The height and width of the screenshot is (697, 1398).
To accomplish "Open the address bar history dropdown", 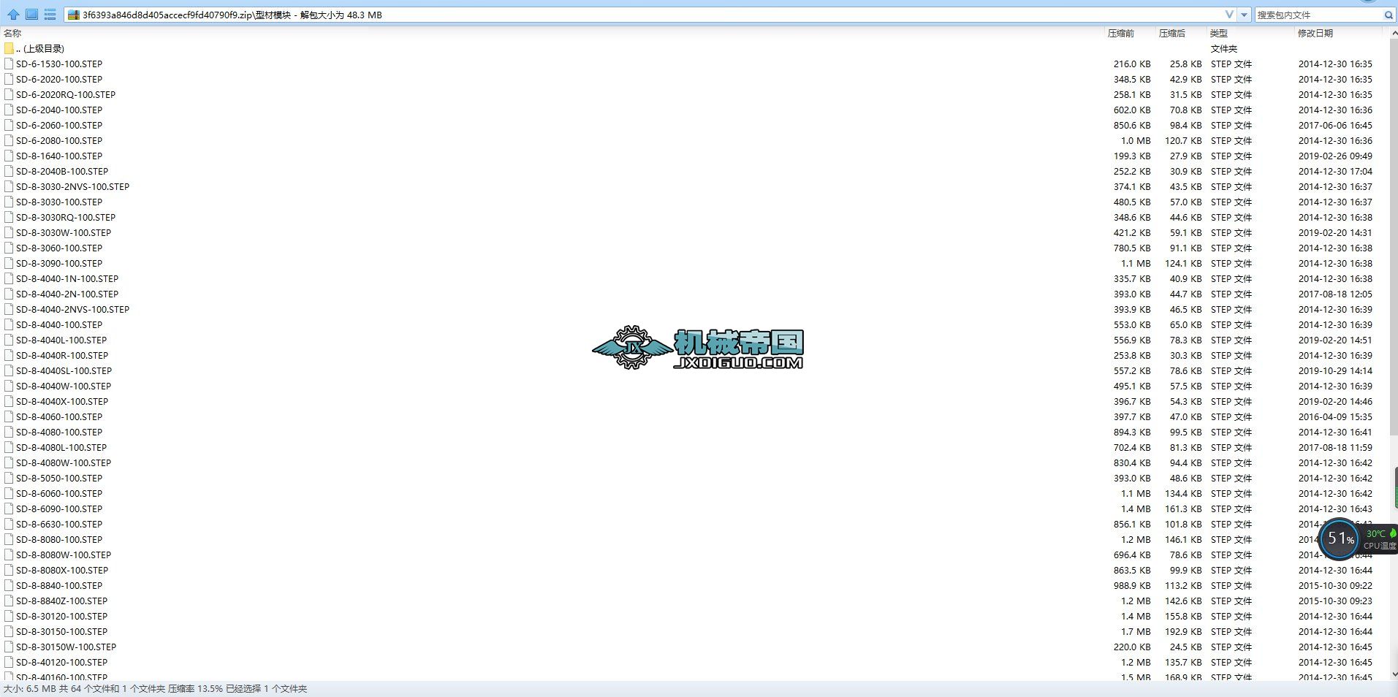I will (1229, 15).
